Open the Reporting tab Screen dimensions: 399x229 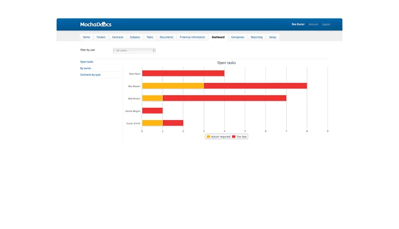click(x=256, y=37)
